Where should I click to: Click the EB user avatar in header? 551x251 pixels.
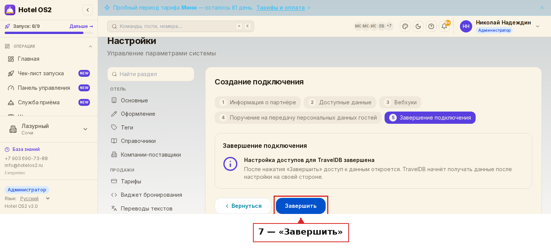pos(381,26)
